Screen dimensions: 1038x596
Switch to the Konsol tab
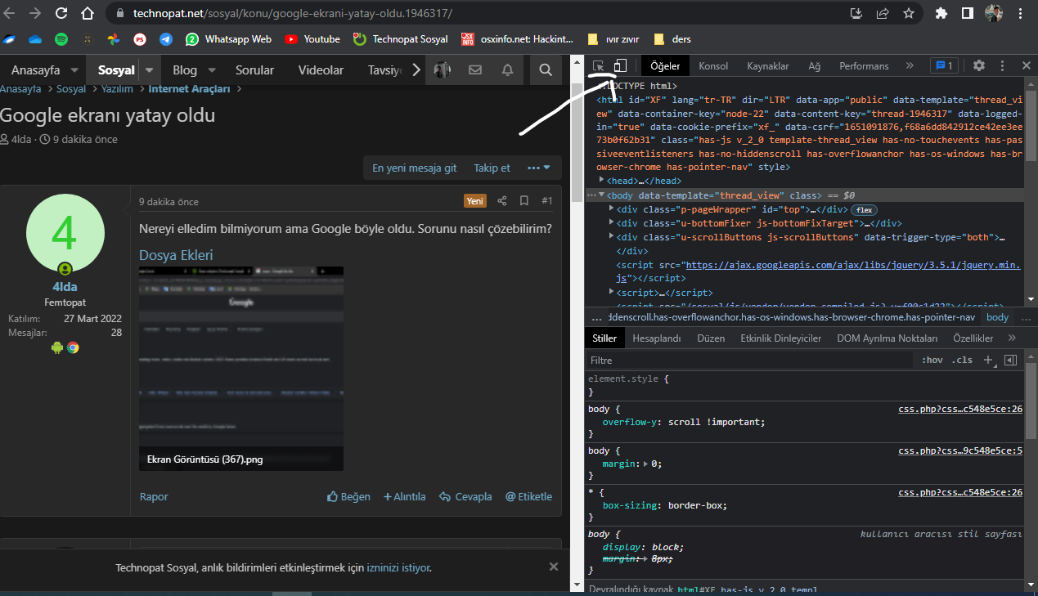(x=713, y=66)
